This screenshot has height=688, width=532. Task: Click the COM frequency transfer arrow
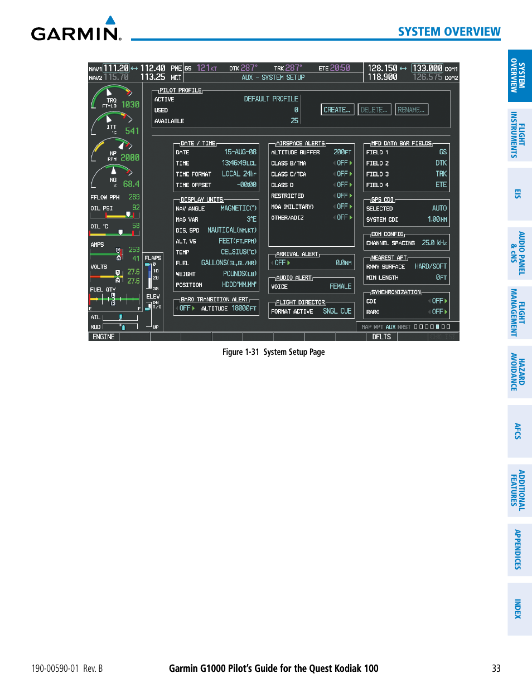[x=403, y=69]
